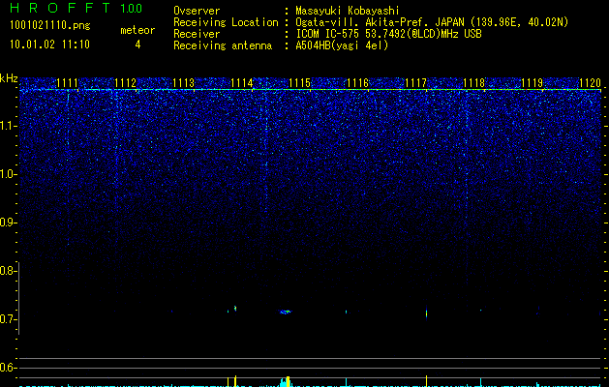Click the 1114 time marker
The width and height of the screenshot is (609, 387).
[242, 82]
